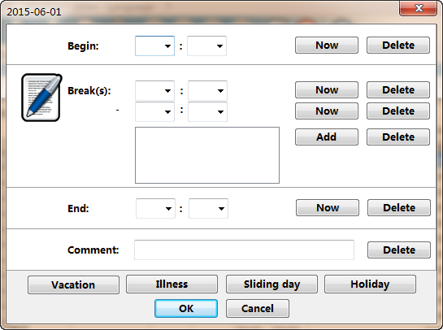Click the notepad and pen icon
This screenshot has height=330, width=443.
[x=41, y=98]
